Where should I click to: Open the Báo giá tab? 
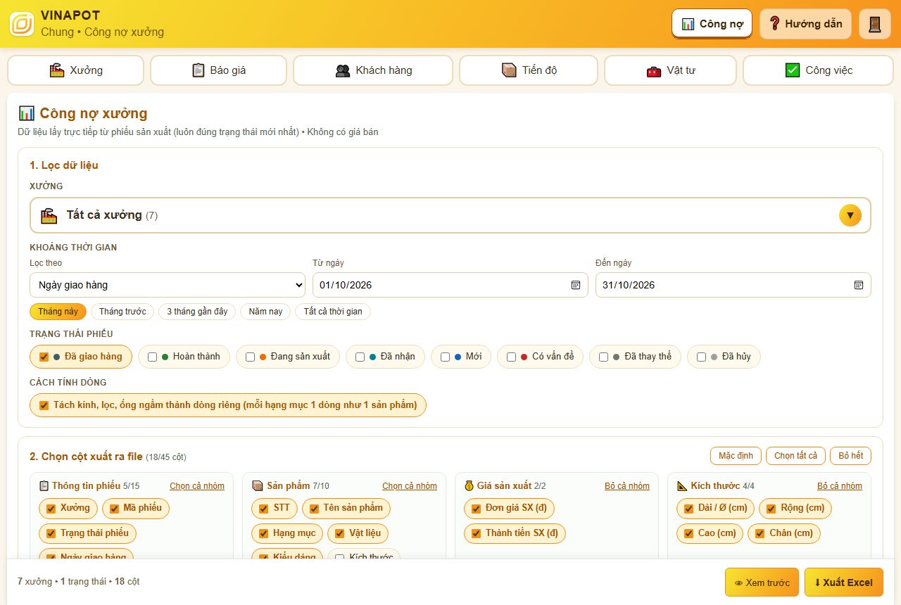click(x=218, y=70)
